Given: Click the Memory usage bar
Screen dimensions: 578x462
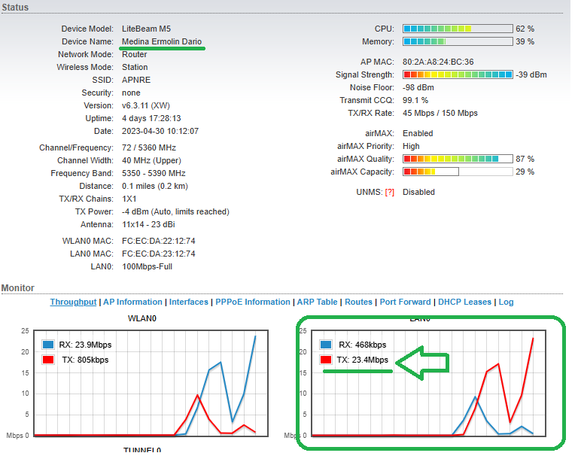Looking at the screenshot, I should (x=458, y=42).
